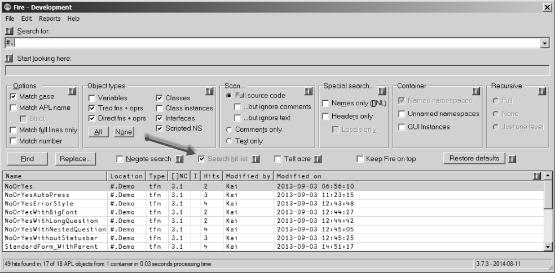Open the info icon in Special search group
Image resolution: width=555 pixels, height=273 pixels.
pyautogui.click(x=382, y=92)
